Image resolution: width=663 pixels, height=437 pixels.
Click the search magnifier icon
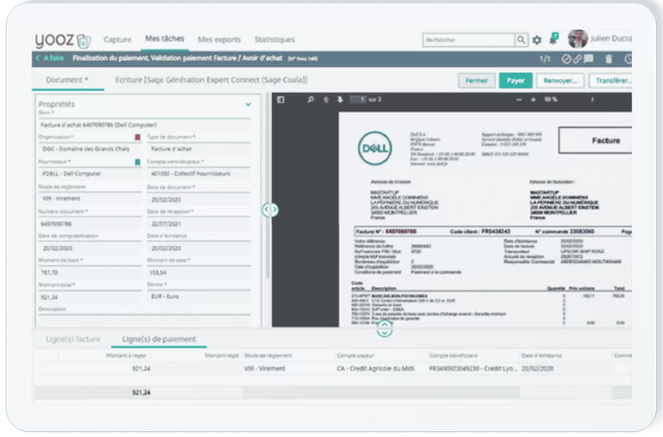521,40
